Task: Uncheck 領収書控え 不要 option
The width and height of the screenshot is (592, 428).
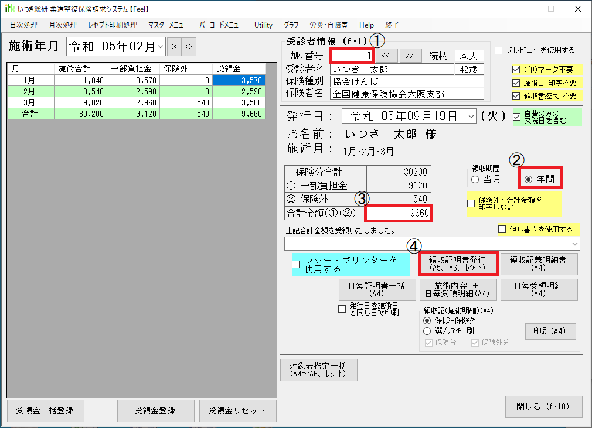Action: pos(516,95)
